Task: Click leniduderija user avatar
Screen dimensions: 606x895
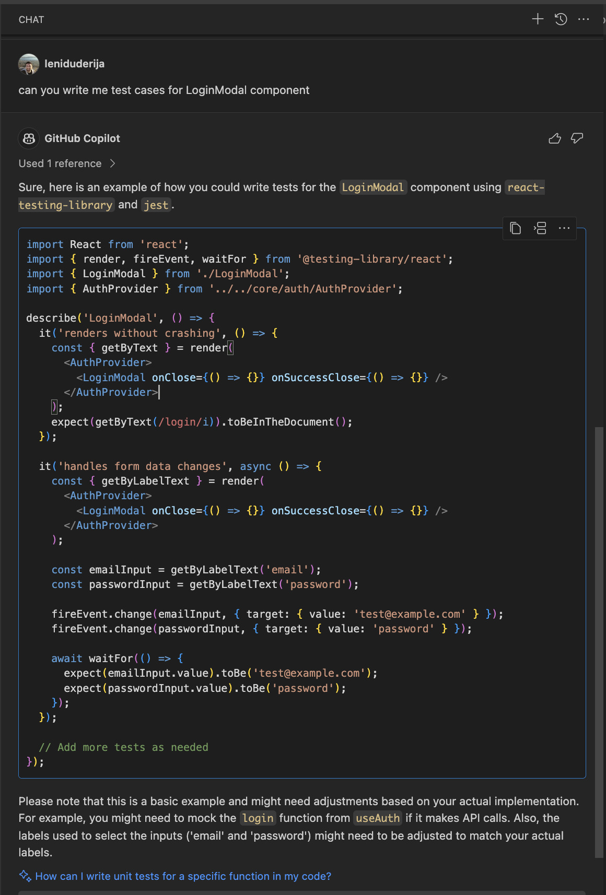Action: [29, 64]
